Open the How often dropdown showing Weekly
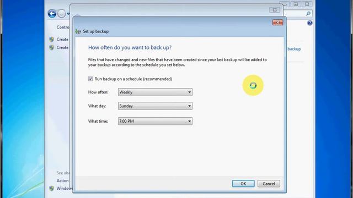353x198 pixels. (x=155, y=92)
